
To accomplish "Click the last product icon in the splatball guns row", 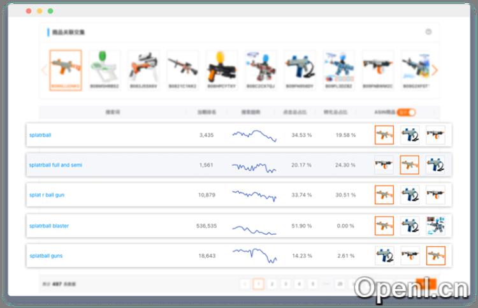I will point(435,256).
